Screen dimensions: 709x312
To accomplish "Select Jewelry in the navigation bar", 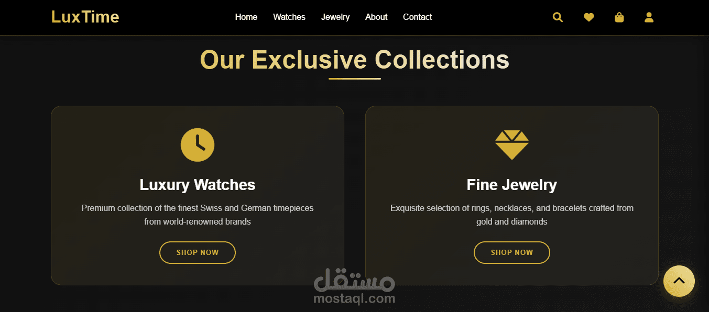I will [335, 17].
